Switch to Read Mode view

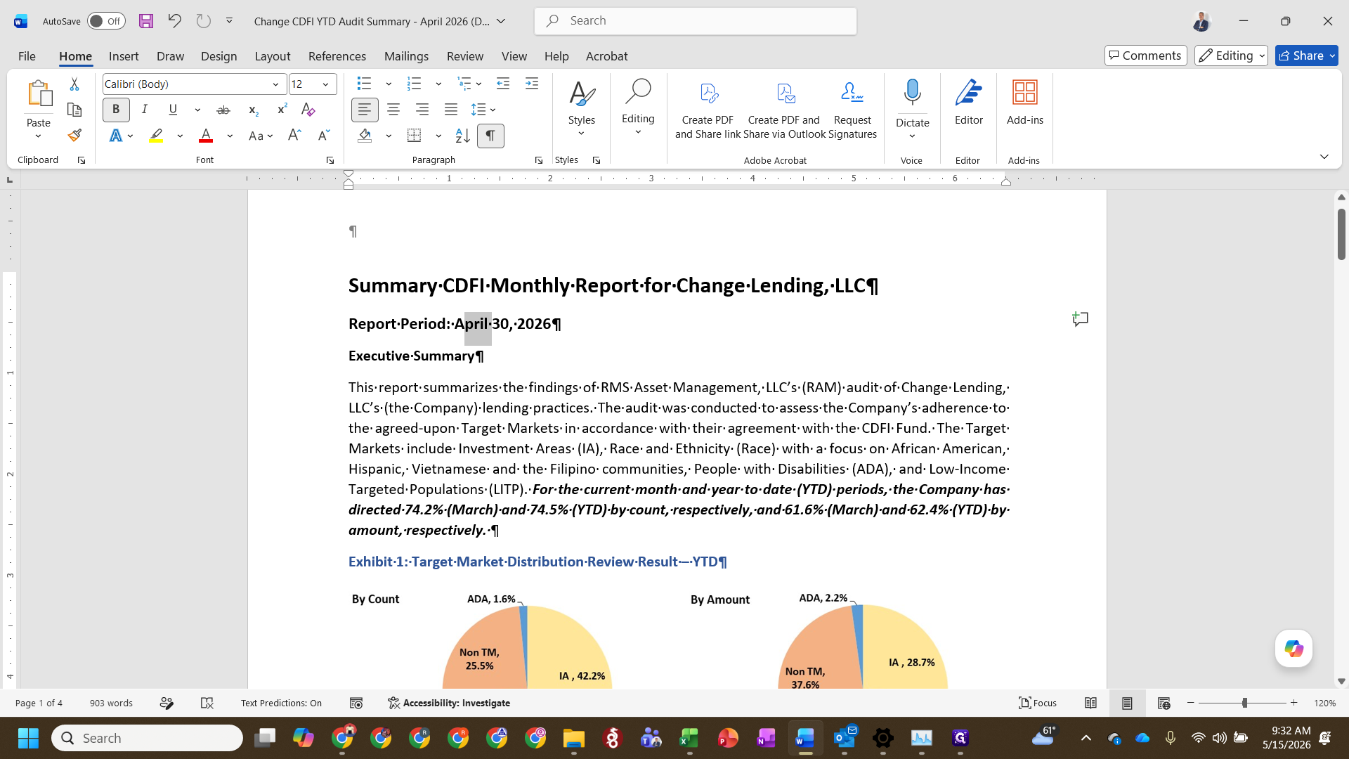click(1090, 703)
